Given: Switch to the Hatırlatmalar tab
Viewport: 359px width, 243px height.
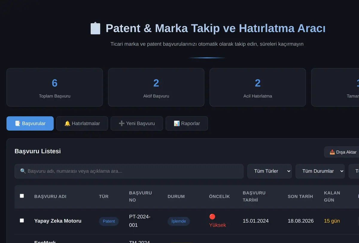Looking at the screenshot, I should 82,123.
